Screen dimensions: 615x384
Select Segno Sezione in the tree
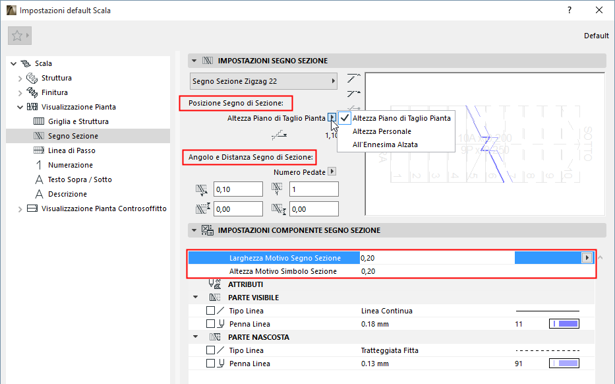point(73,136)
